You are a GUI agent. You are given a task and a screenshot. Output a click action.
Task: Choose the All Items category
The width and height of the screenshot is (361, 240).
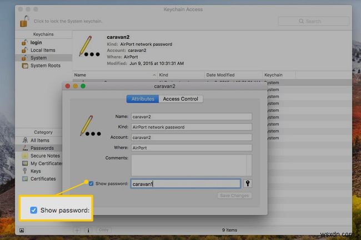40,140
